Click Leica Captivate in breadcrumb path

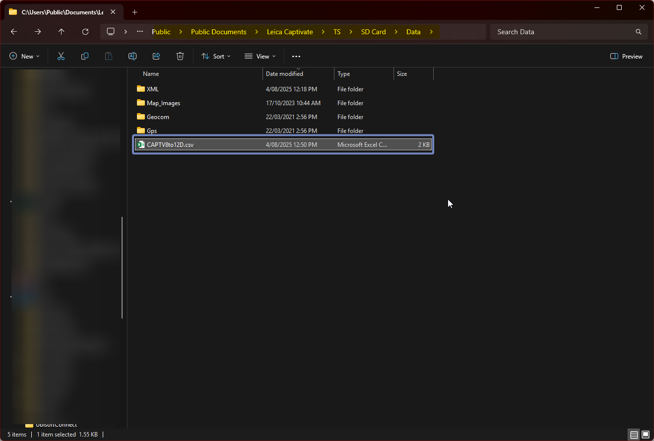pyautogui.click(x=290, y=32)
